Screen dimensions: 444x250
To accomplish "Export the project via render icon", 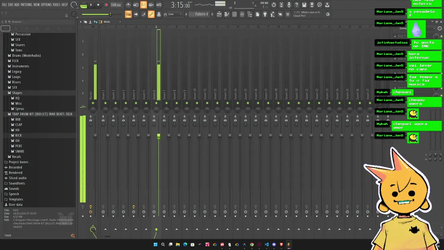I will 312,5.
